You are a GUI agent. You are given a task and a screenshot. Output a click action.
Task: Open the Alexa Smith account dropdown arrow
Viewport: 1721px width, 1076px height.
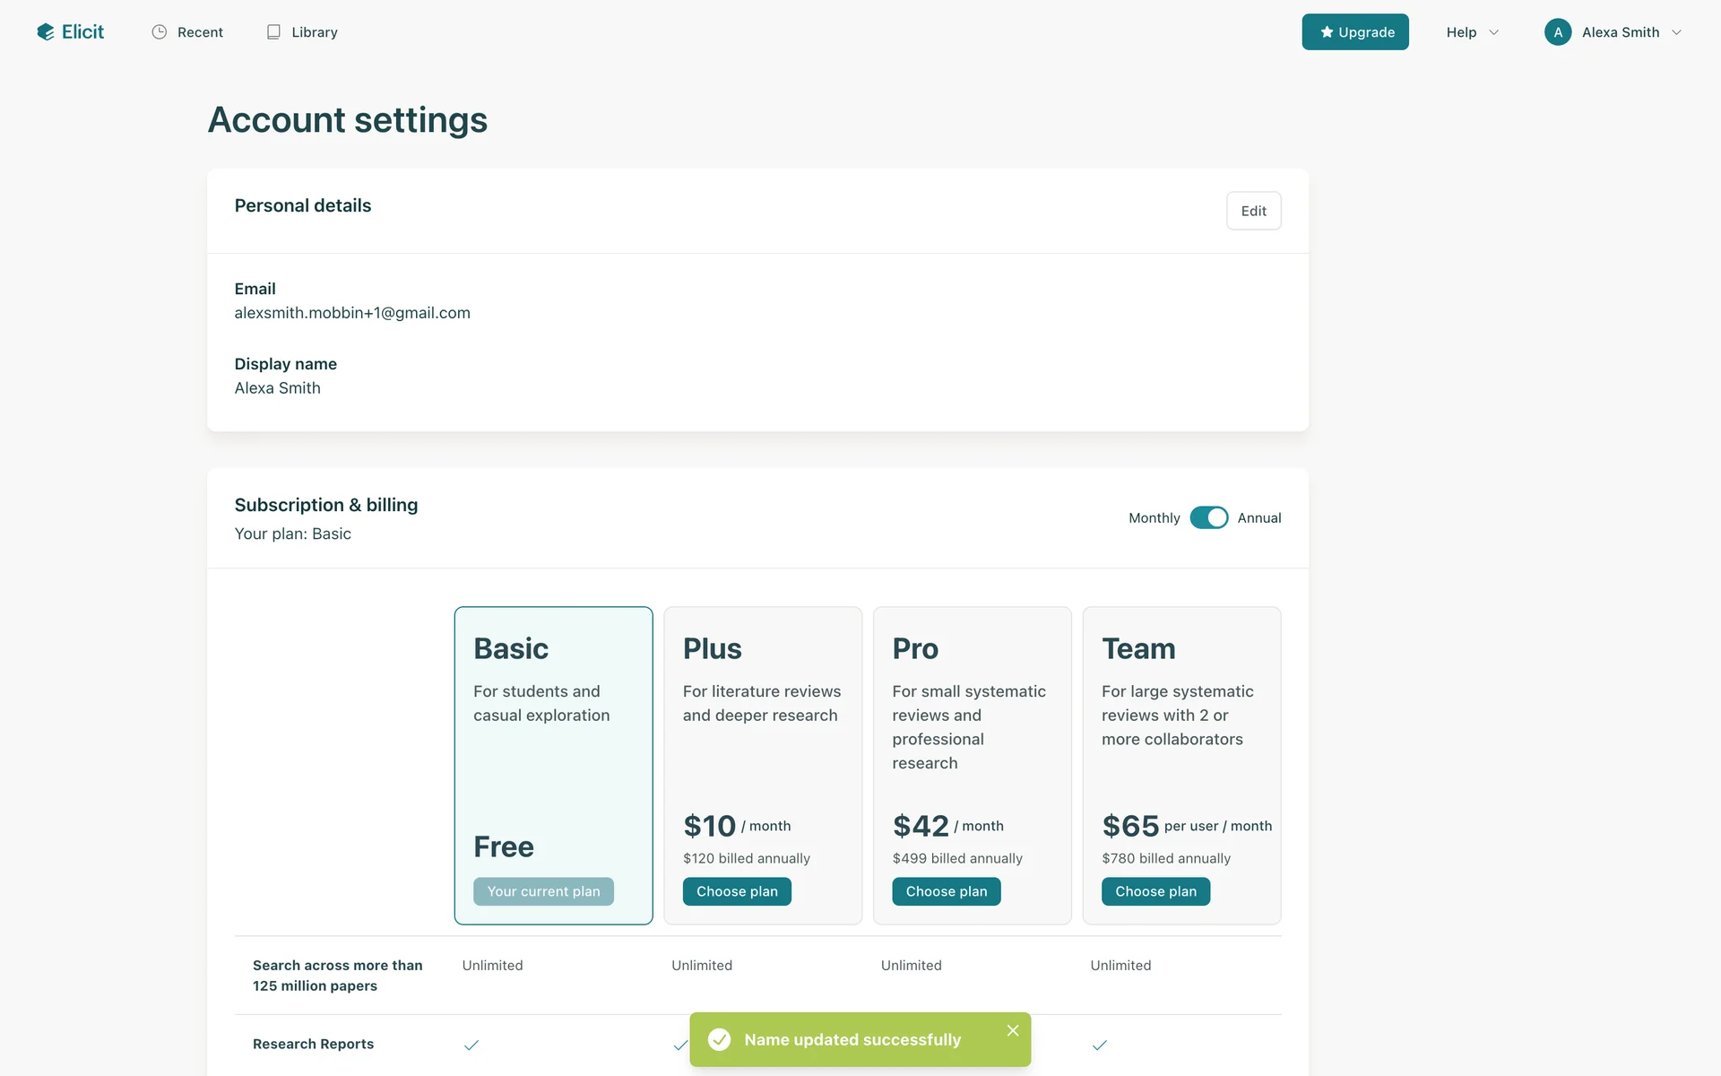point(1676,32)
